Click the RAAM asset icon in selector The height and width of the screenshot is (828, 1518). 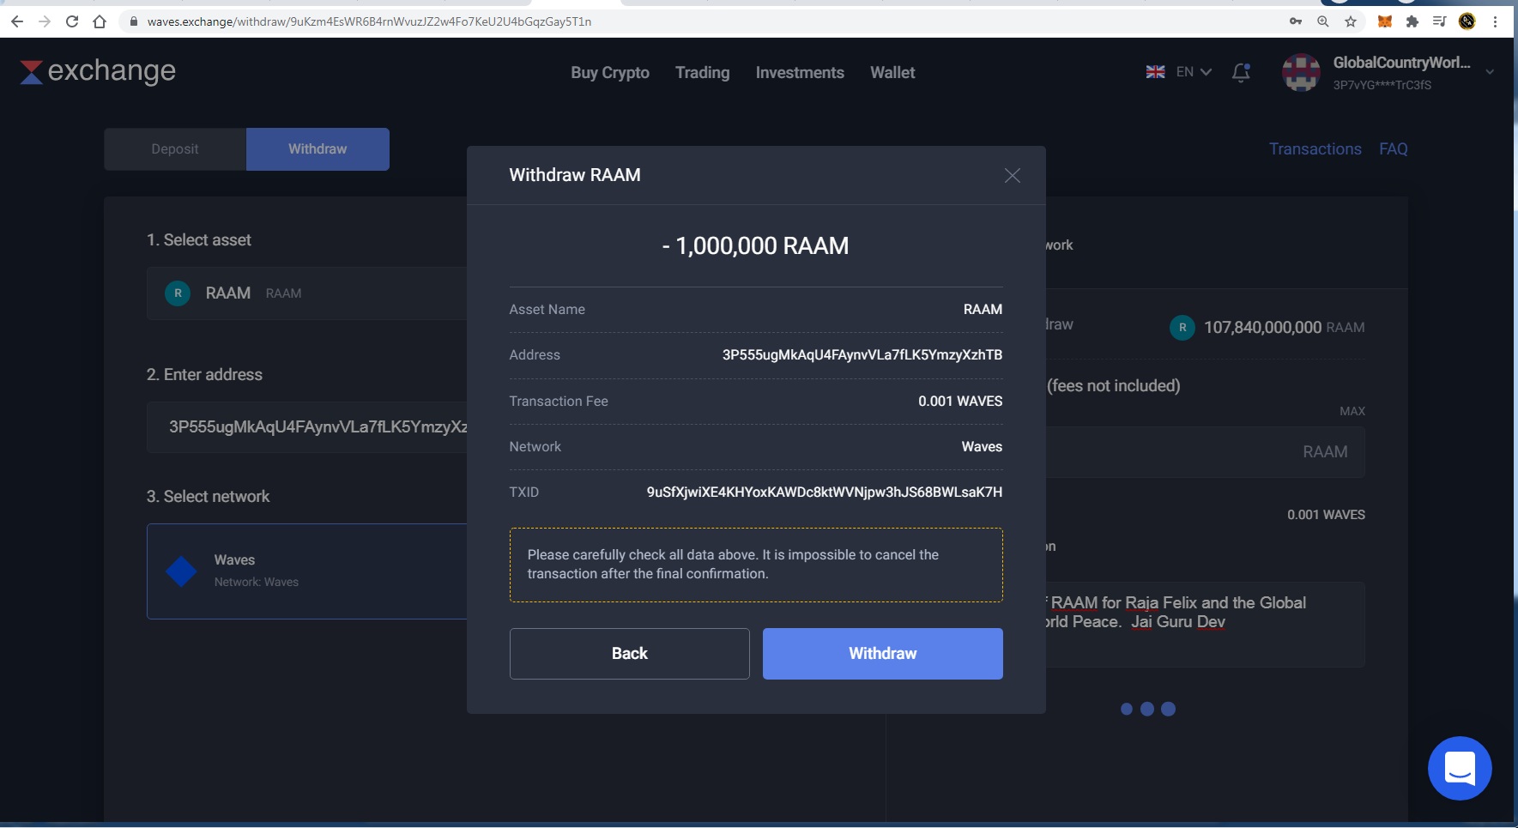(x=178, y=293)
